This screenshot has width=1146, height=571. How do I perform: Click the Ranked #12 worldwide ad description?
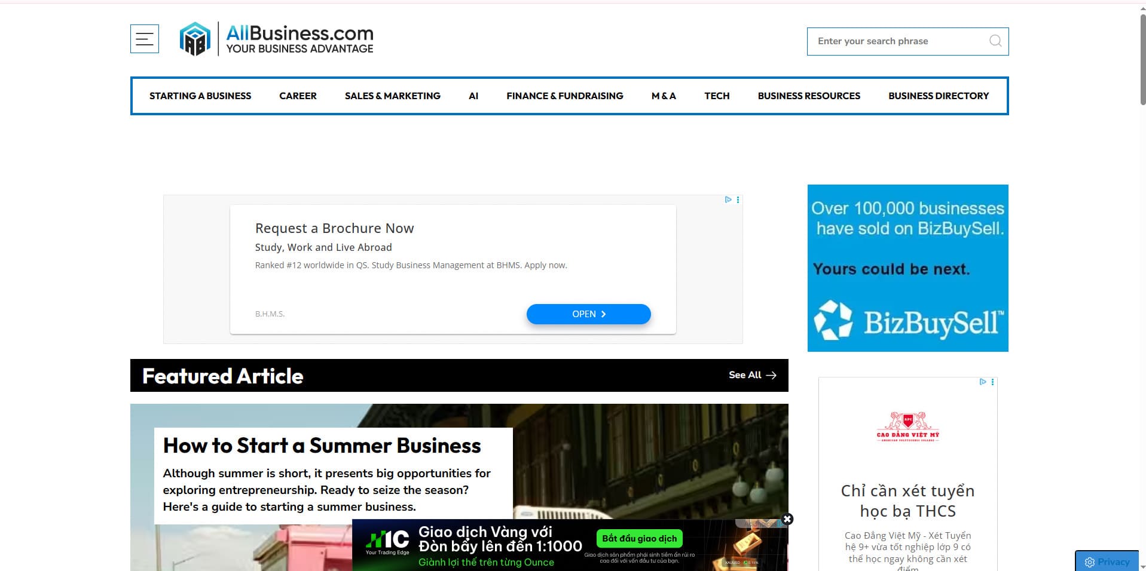411,265
